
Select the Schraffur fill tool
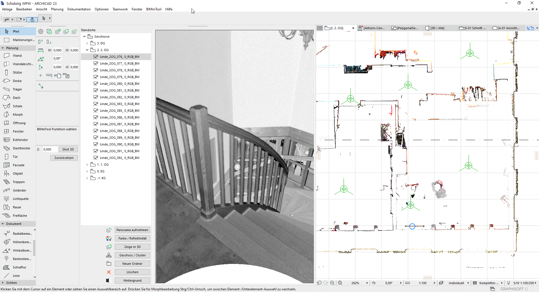[17, 267]
